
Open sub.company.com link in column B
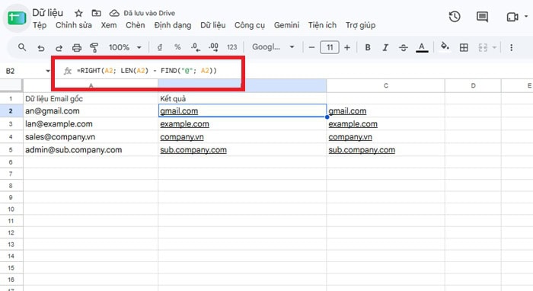(x=193, y=150)
